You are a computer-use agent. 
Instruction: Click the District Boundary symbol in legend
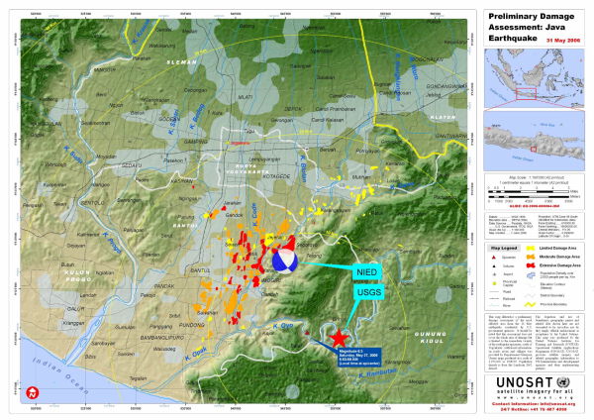click(530, 295)
